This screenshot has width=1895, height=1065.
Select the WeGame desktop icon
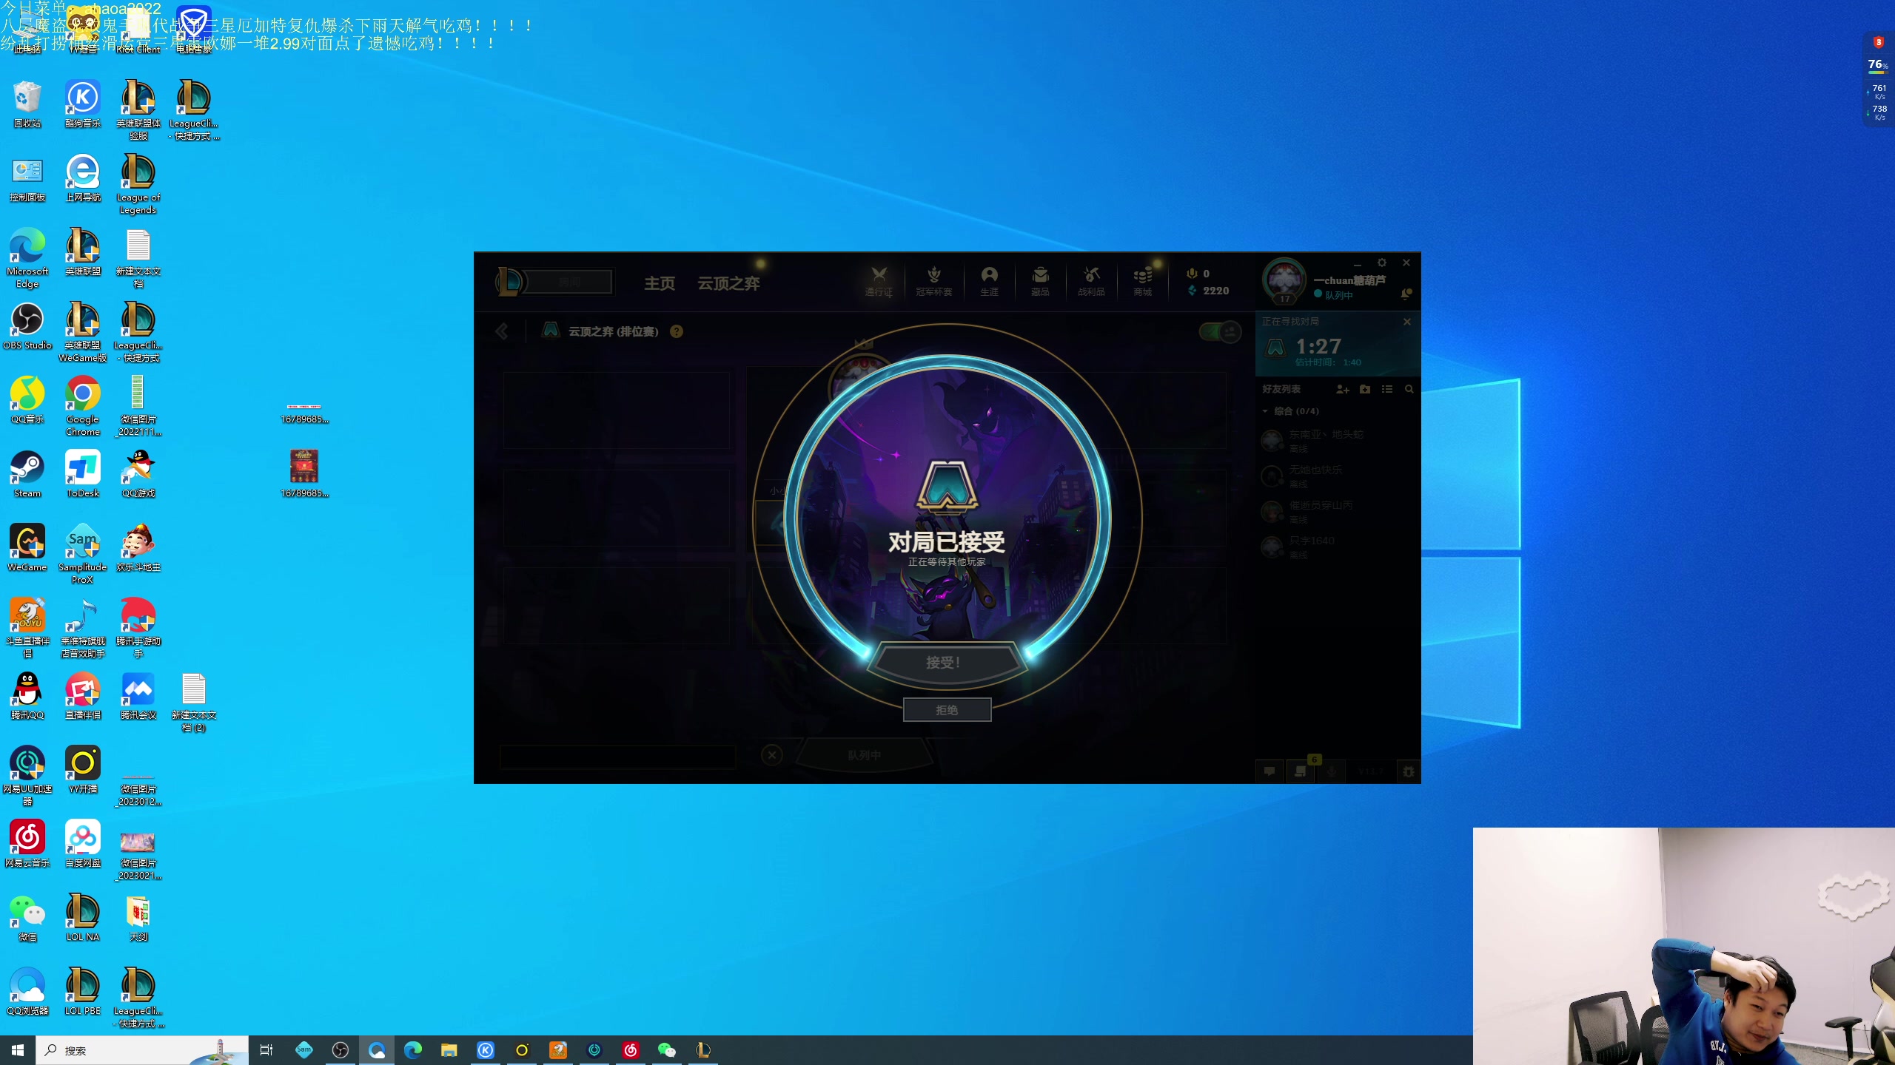pyautogui.click(x=27, y=548)
